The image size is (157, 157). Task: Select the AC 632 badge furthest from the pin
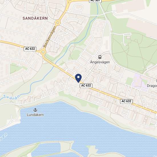pos(126,101)
